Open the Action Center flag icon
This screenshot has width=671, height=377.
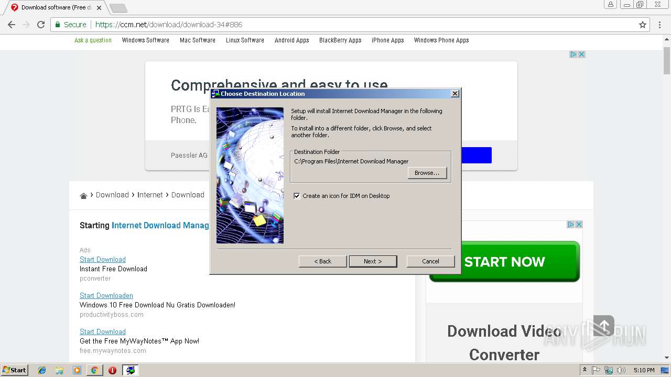click(x=596, y=370)
